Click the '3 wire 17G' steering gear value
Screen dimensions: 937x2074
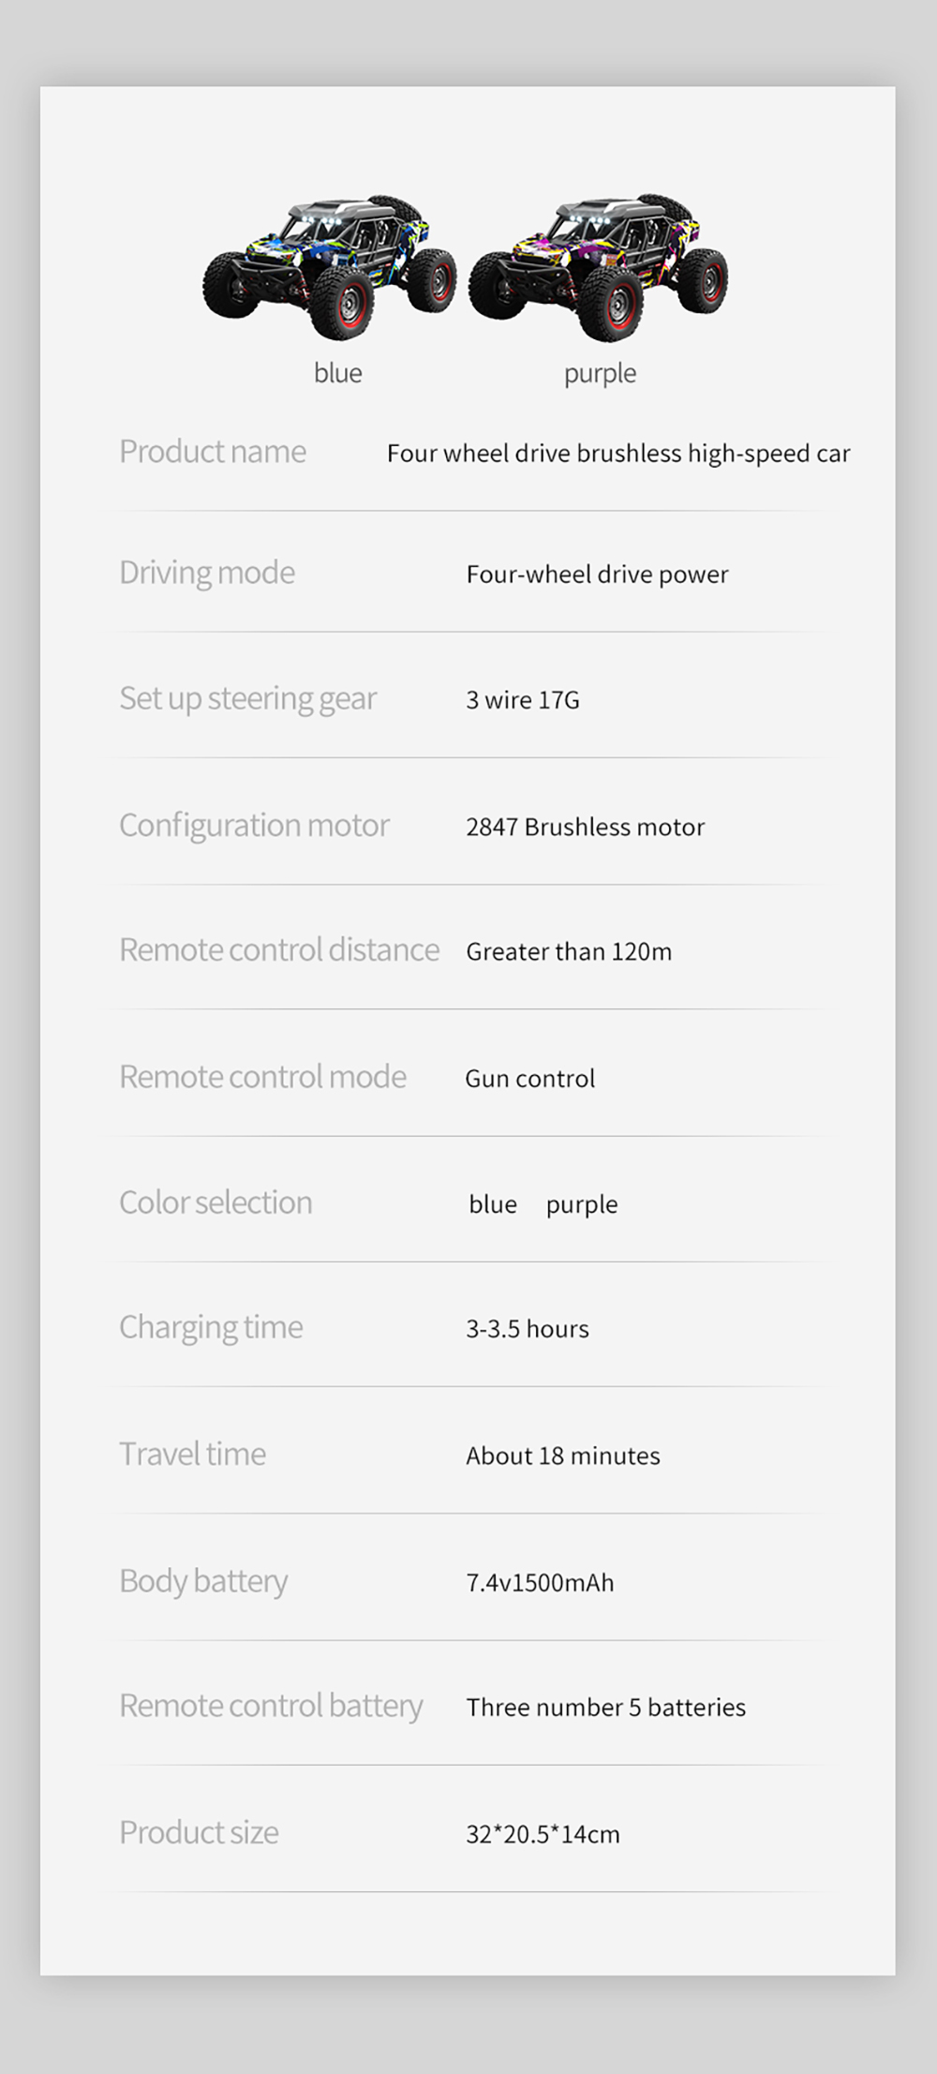523,700
